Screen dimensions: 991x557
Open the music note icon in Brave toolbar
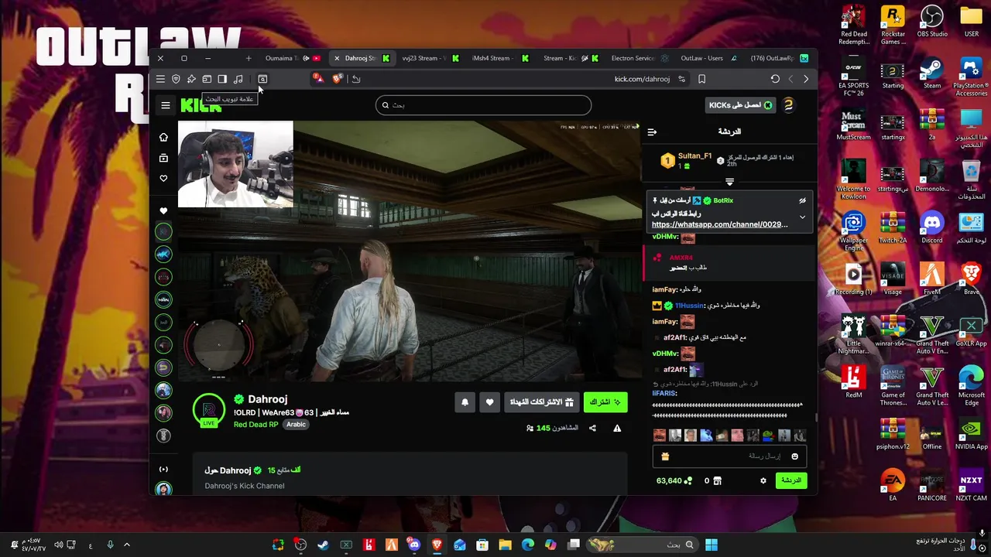(x=238, y=79)
